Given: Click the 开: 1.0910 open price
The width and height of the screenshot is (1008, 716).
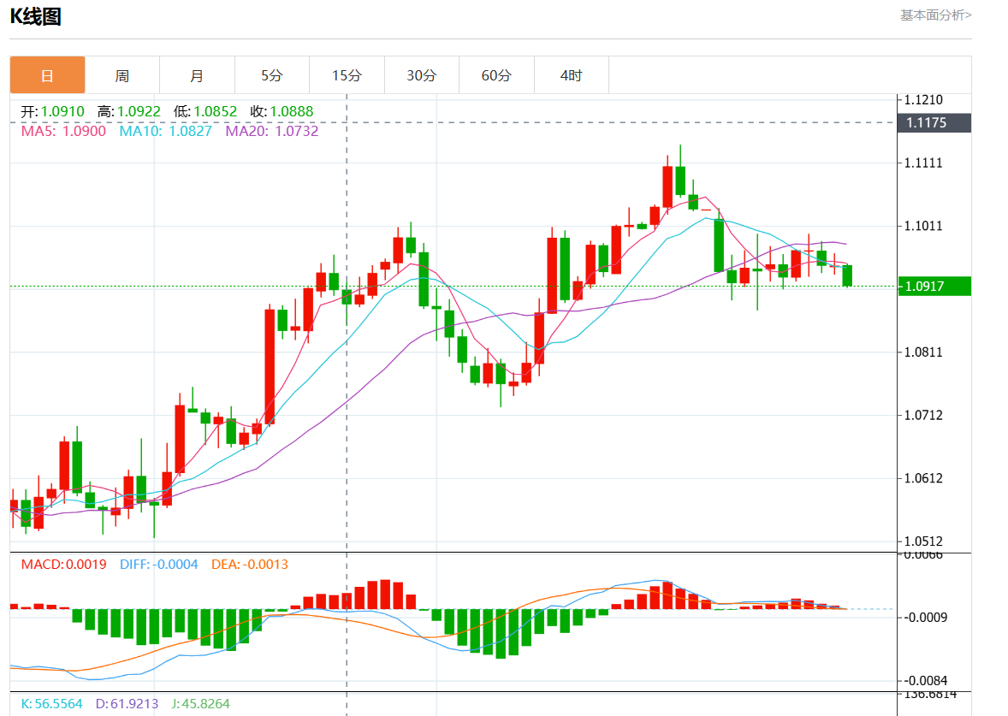Looking at the screenshot, I should (x=52, y=111).
